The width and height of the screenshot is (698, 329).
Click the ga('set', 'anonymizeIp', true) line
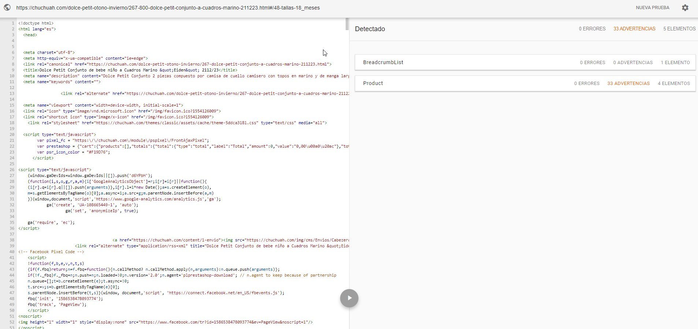102,211
